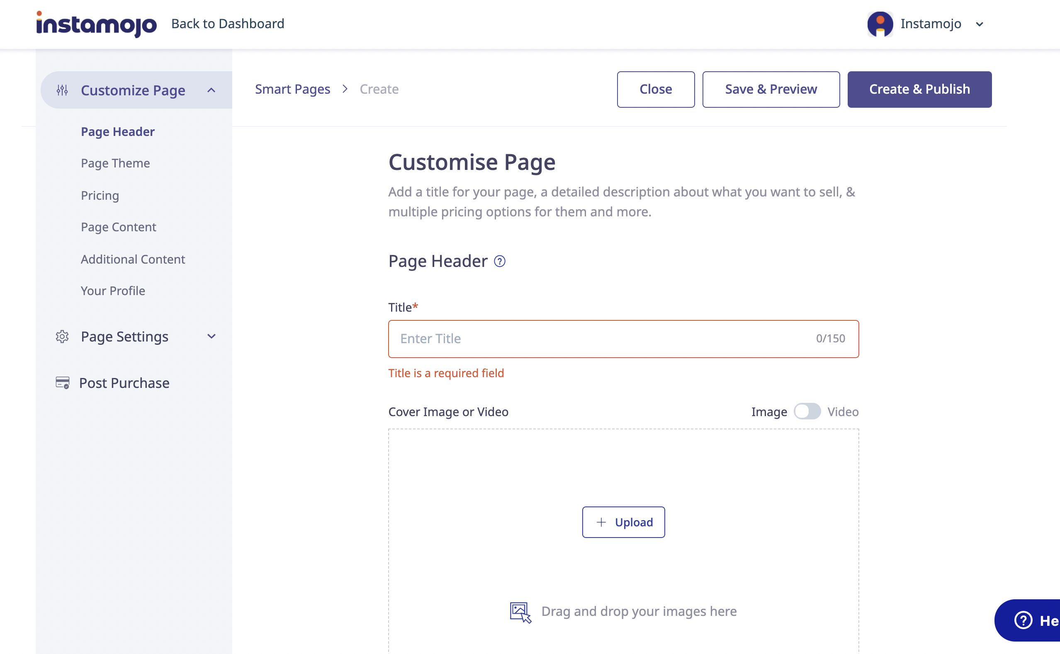
Task: Follow the Smart Pages breadcrumb link
Action: coord(292,89)
